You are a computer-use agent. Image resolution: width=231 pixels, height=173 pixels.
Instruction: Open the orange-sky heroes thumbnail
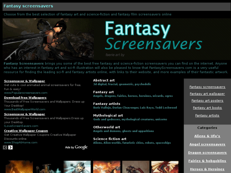point(106,167)
